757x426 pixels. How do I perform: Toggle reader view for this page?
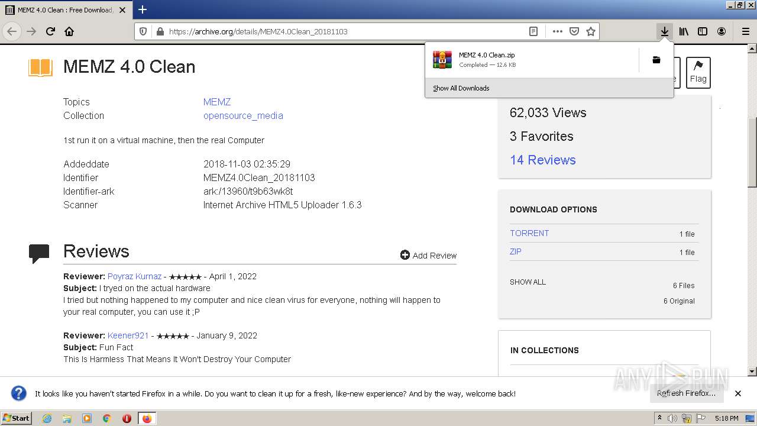pyautogui.click(x=533, y=31)
